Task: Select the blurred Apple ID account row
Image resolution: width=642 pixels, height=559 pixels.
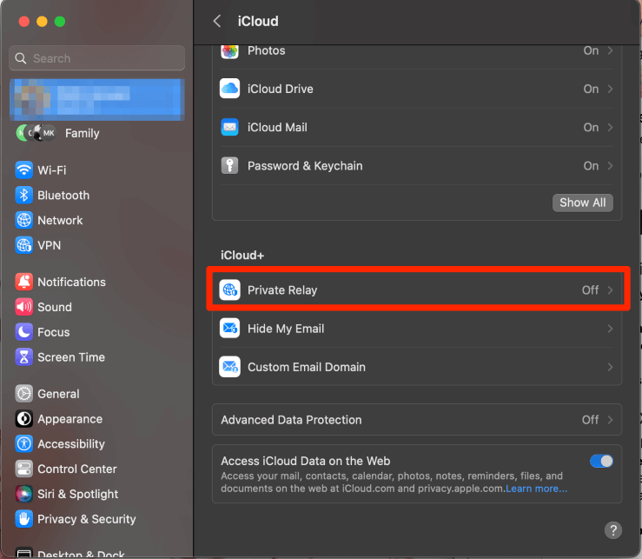Action: [x=96, y=100]
